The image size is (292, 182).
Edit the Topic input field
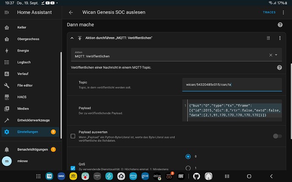point(232,84)
